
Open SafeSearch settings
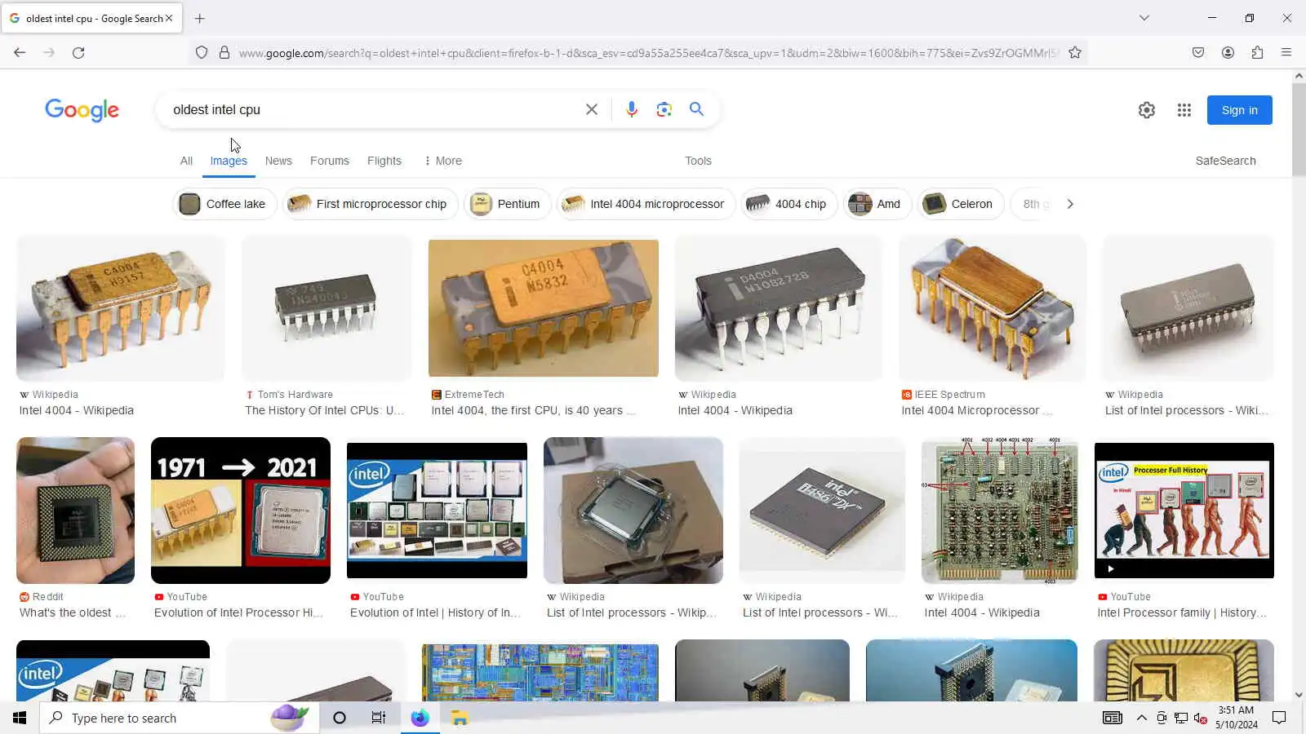tap(1225, 161)
